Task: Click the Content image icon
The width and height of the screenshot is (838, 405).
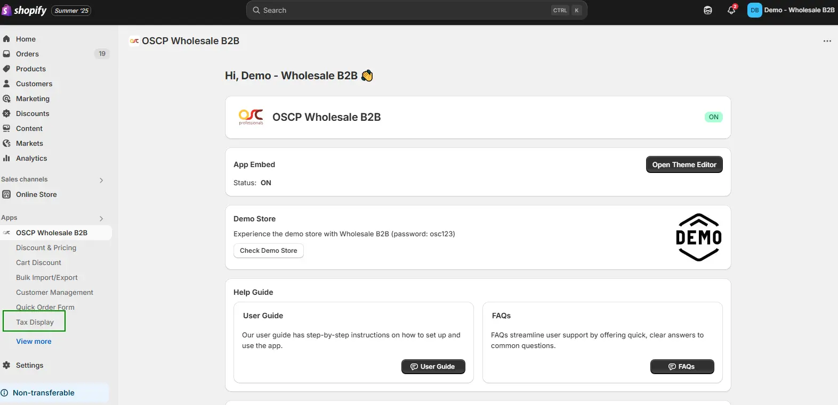Action: [x=6, y=128]
